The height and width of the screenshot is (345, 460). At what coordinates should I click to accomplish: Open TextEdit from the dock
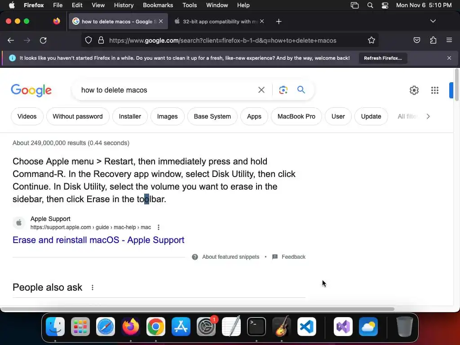[x=231, y=327]
